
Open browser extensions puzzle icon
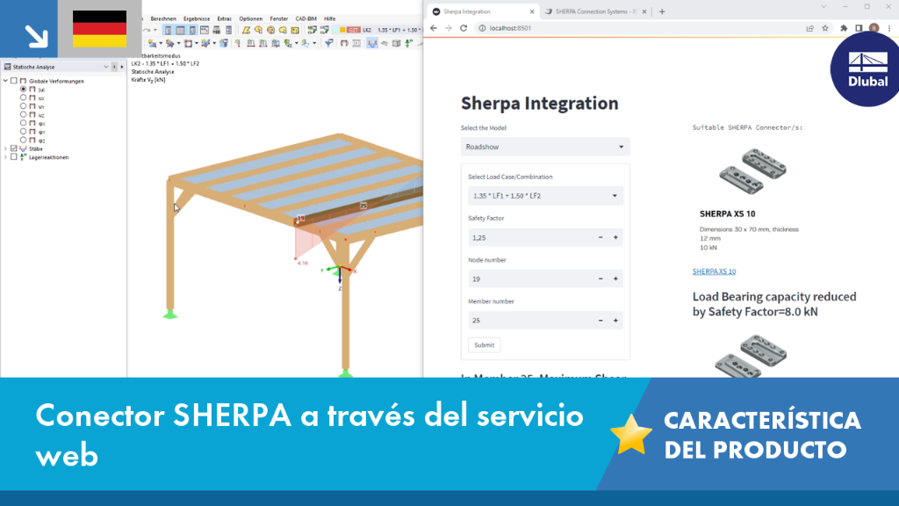click(x=844, y=28)
